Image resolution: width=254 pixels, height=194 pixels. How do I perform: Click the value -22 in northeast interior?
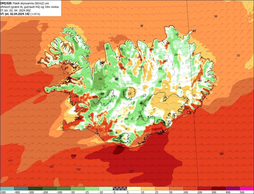click(x=160, y=69)
